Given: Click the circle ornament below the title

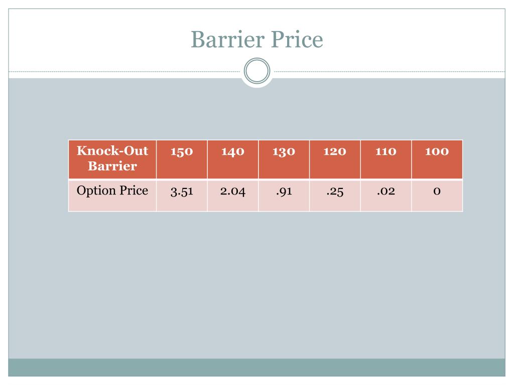Looking at the screenshot, I should tap(257, 71).
